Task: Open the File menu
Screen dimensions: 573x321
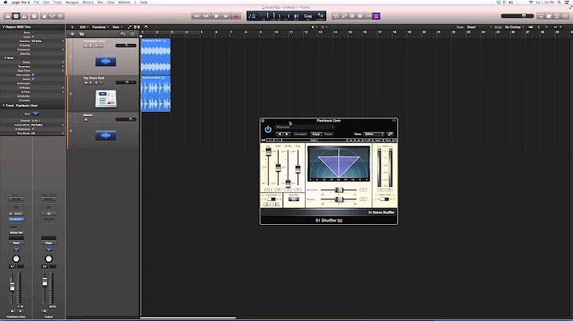Action: click(36, 2)
